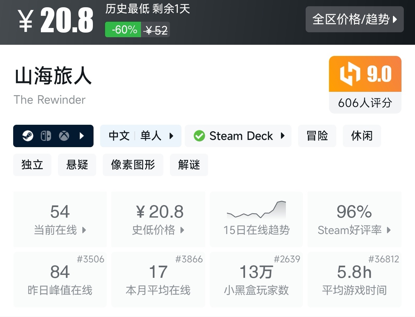Open the 像素图形 tag

click(133, 165)
